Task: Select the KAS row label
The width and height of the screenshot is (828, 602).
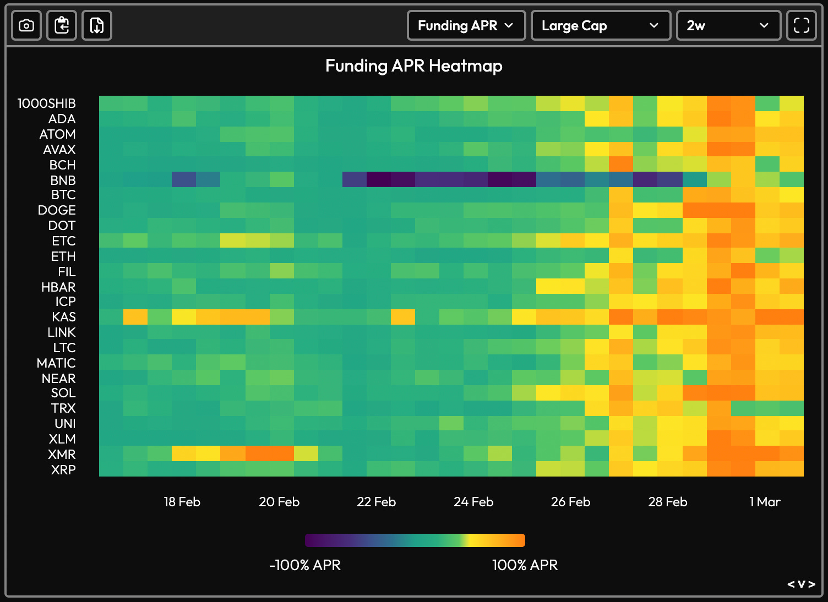Action: coord(64,317)
